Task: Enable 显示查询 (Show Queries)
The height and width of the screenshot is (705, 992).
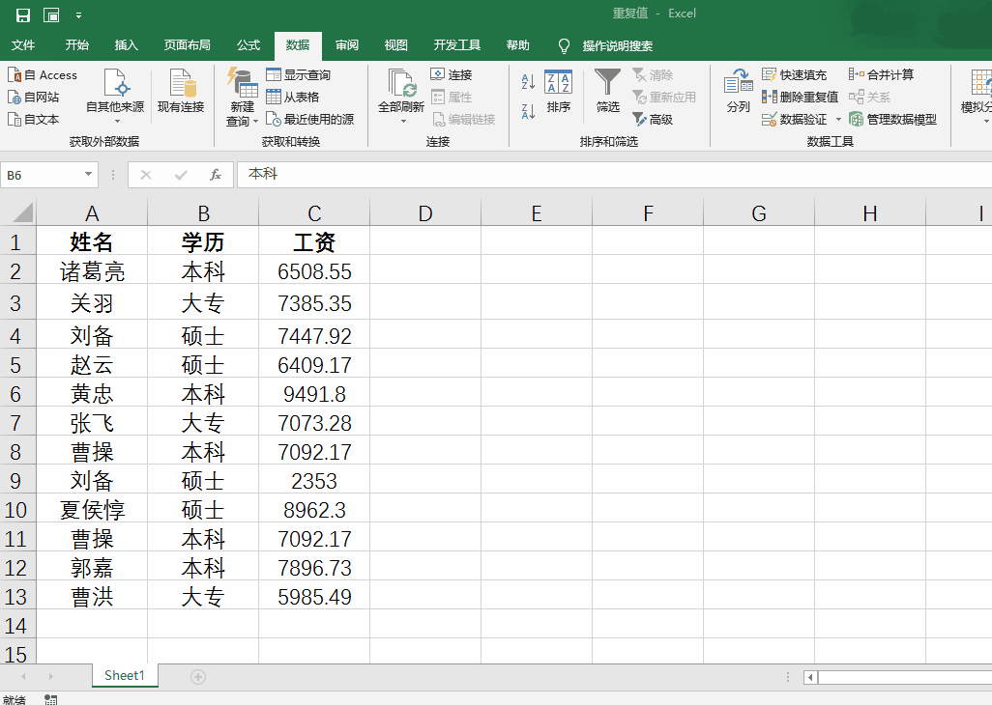Action: click(298, 73)
